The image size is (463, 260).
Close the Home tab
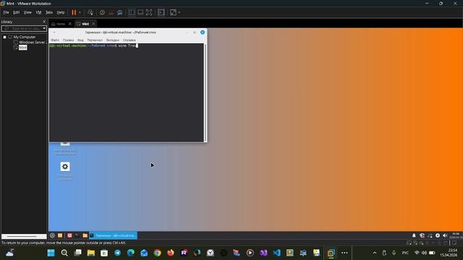click(70, 24)
